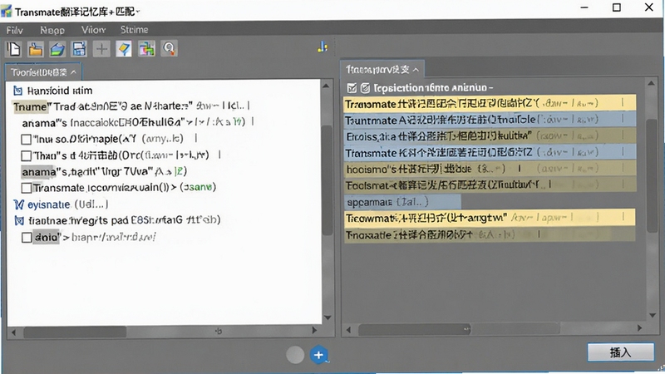Select the 'fraotnae' tree row text

pyautogui.click(x=124, y=220)
